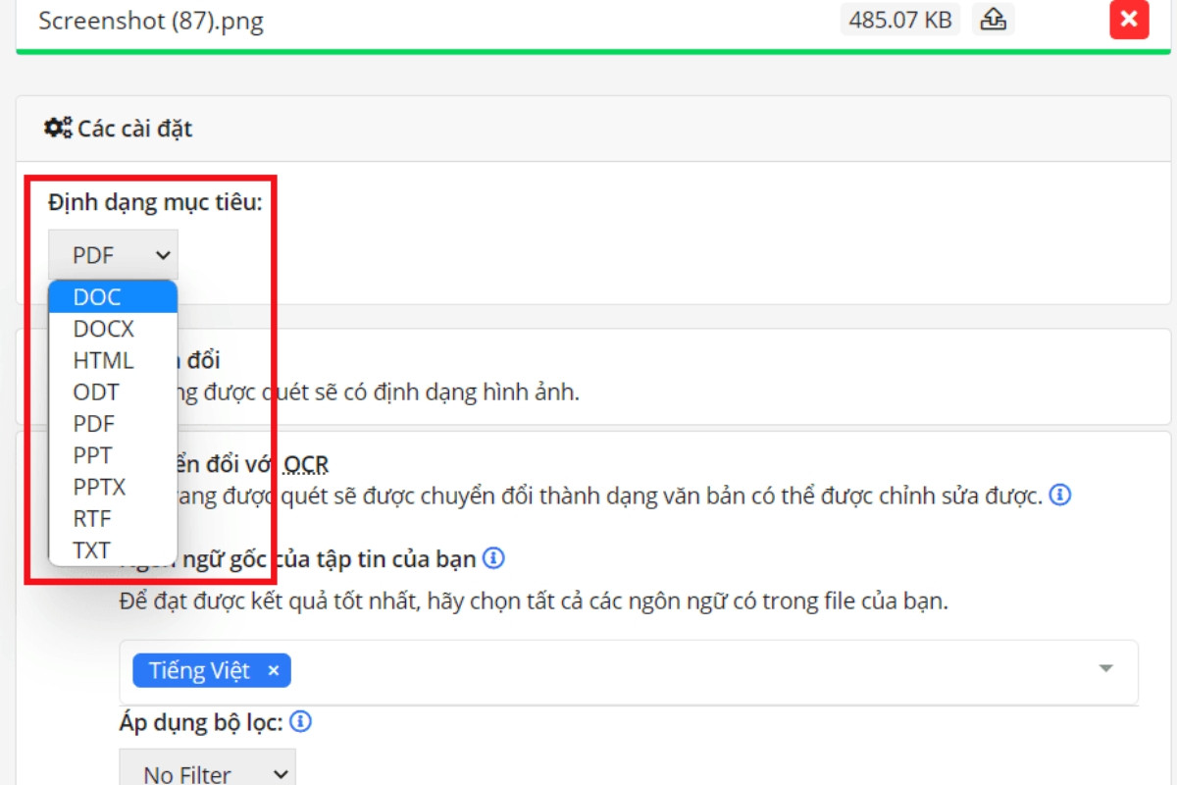The width and height of the screenshot is (1177, 785).
Task: Click info icon after OCR description text
Action: pos(1059,495)
